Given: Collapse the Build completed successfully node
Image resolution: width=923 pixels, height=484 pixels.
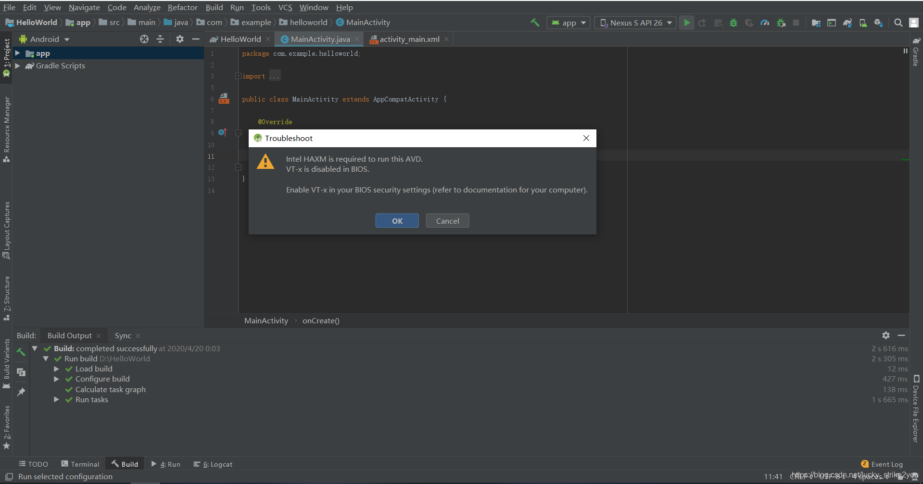Looking at the screenshot, I should [35, 348].
